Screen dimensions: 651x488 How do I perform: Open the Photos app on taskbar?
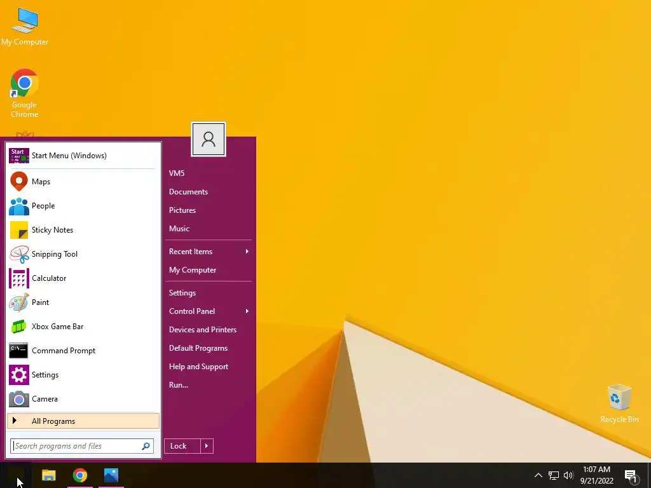click(x=111, y=475)
